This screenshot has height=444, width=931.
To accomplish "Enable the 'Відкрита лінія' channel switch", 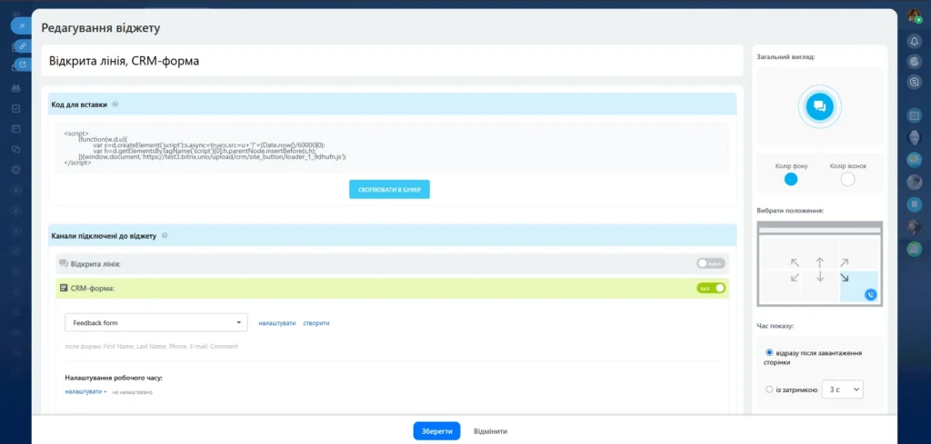I will 711,263.
